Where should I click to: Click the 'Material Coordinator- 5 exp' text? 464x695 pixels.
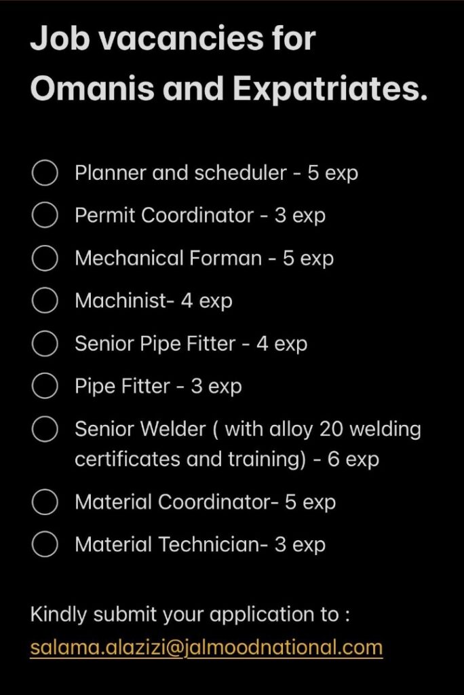(206, 502)
